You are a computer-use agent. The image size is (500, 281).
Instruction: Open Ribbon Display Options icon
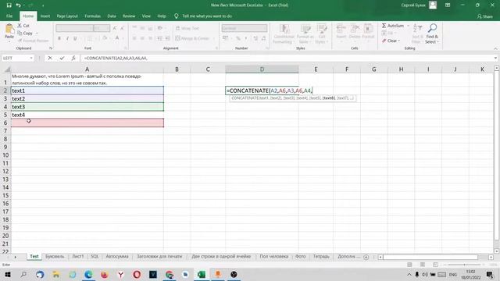click(448, 5)
